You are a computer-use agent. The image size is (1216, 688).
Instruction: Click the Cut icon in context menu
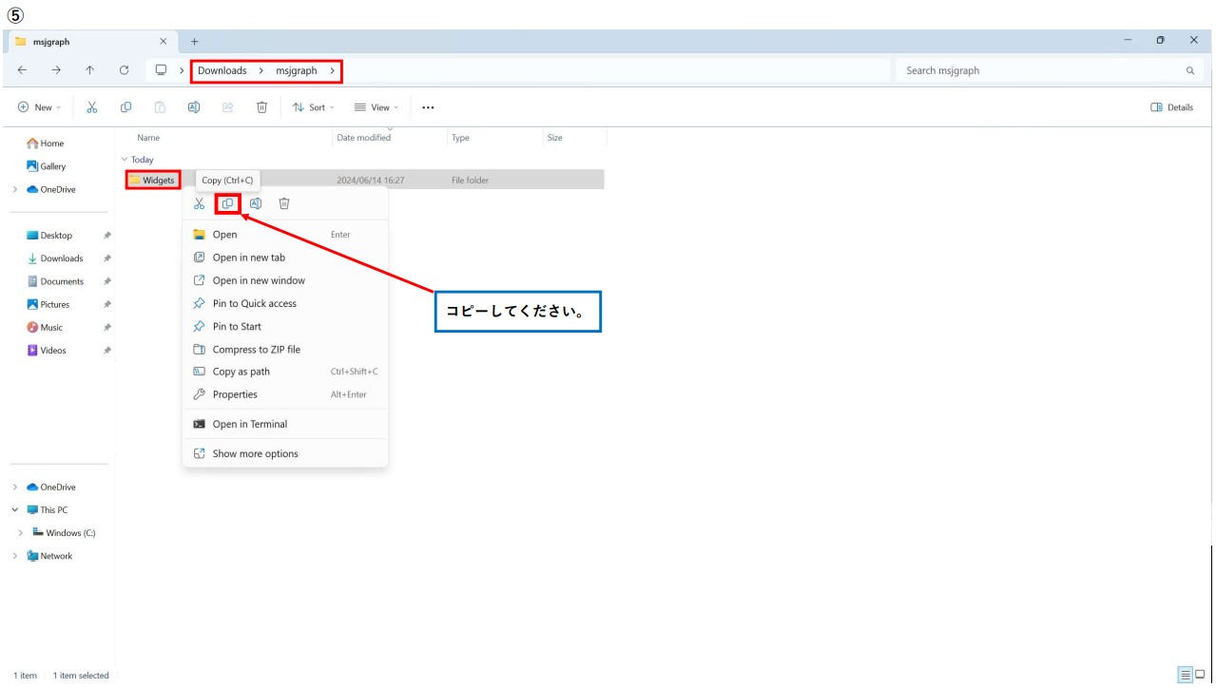click(199, 203)
